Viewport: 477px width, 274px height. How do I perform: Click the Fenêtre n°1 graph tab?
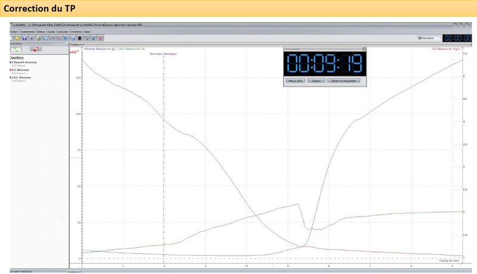[77, 44]
